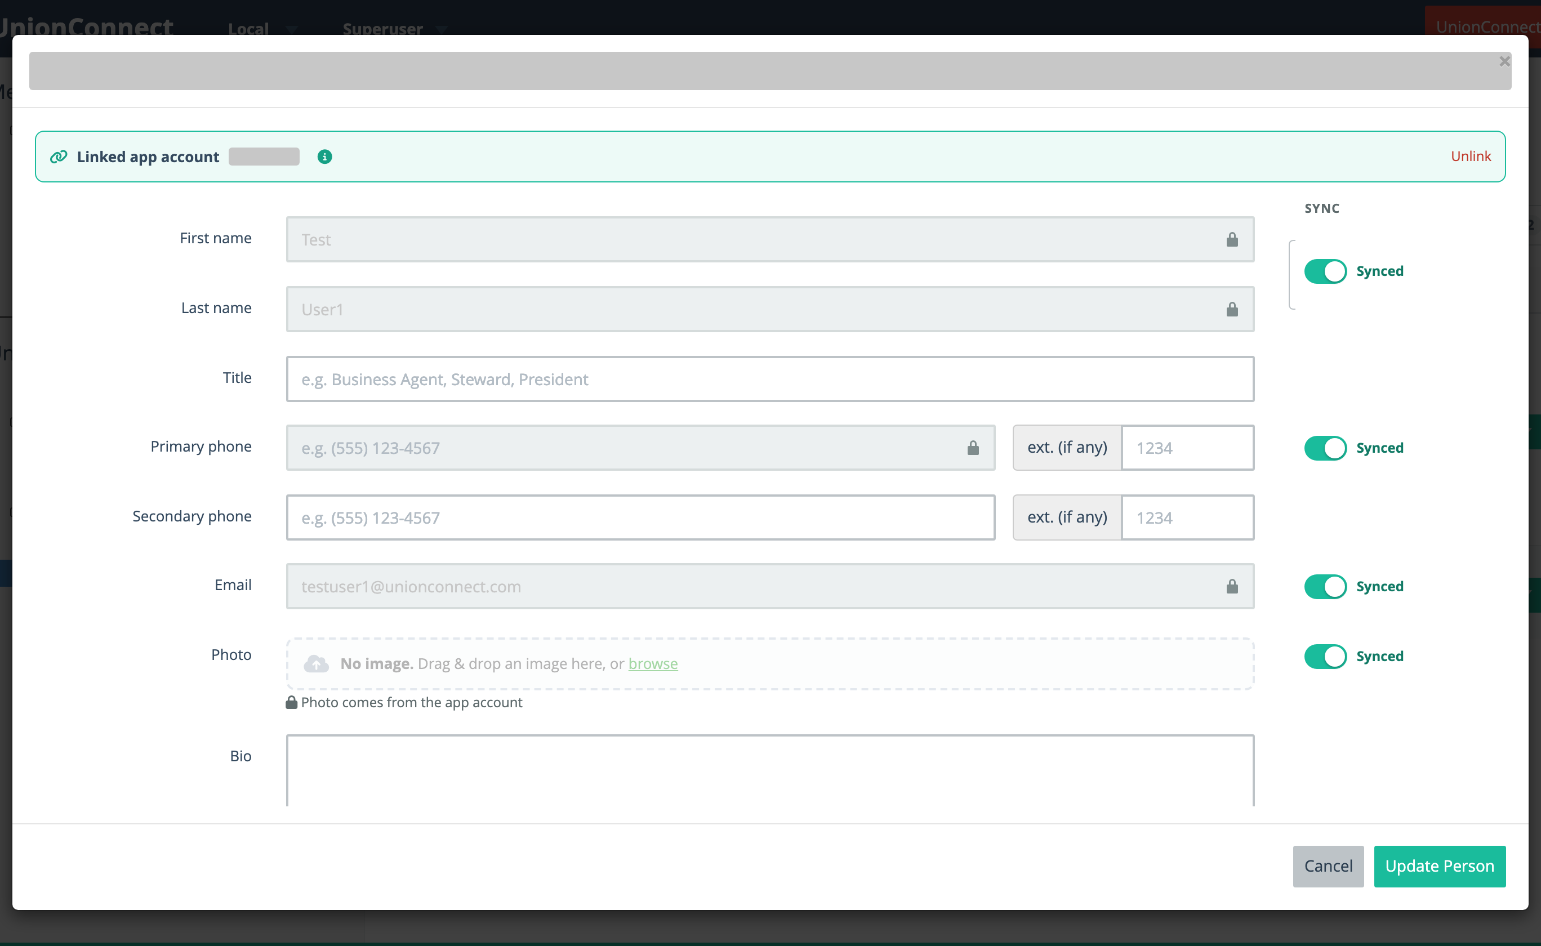Image resolution: width=1541 pixels, height=946 pixels.
Task: Click the Secondary phone input field
Action: tap(641, 517)
